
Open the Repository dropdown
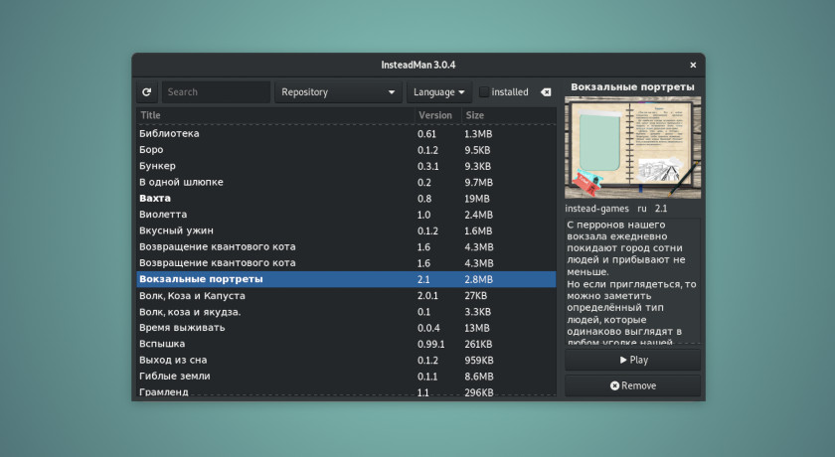338,92
